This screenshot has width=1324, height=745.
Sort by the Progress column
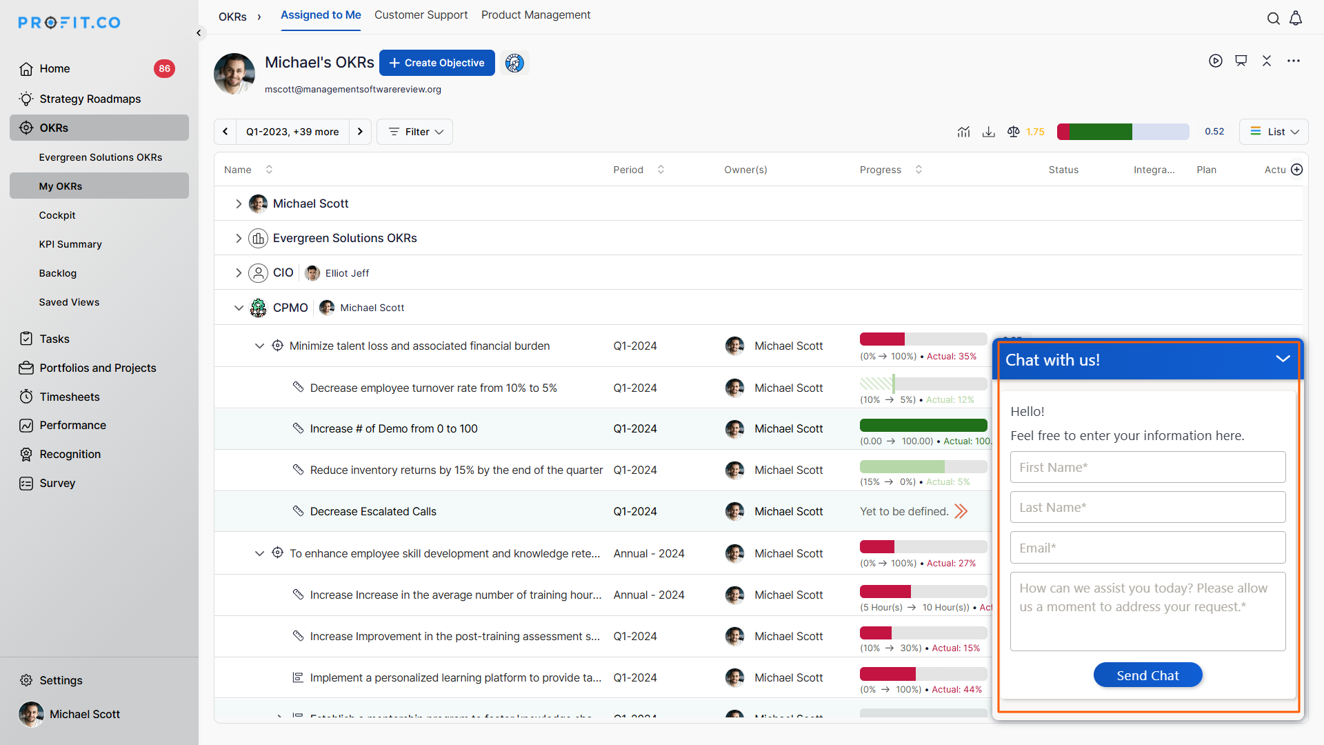point(918,170)
